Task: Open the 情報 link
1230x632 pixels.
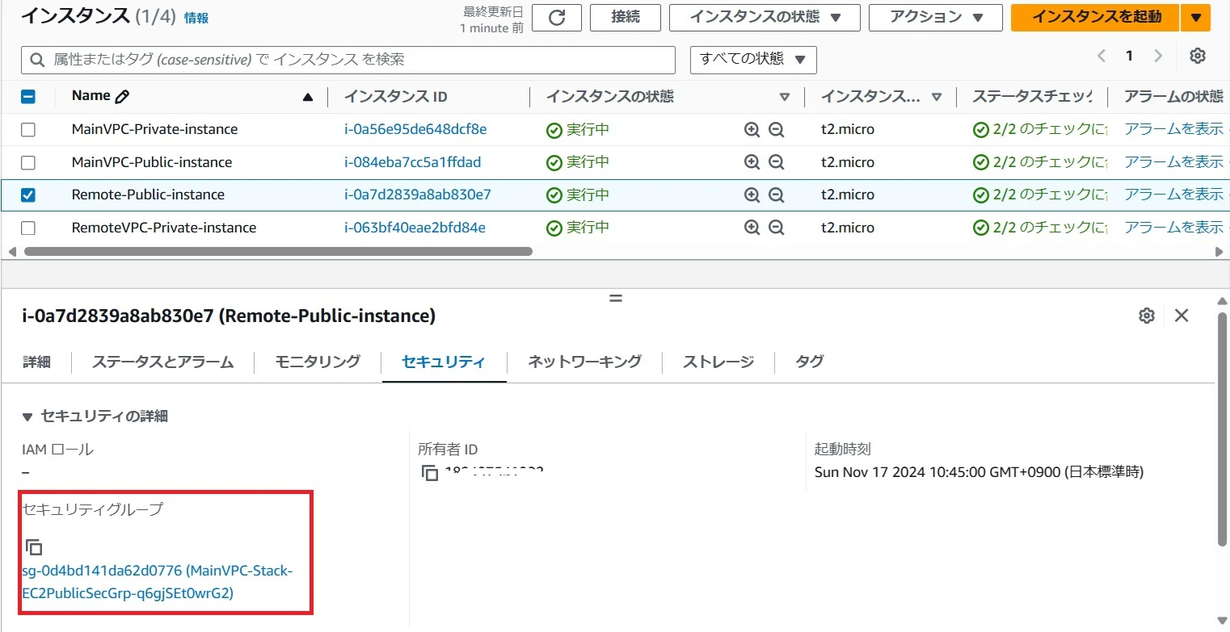Action: point(196,18)
